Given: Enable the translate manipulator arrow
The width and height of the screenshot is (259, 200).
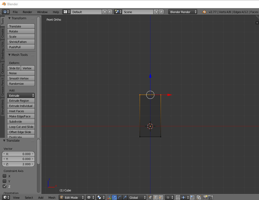Looking at the screenshot, I should [114, 197].
